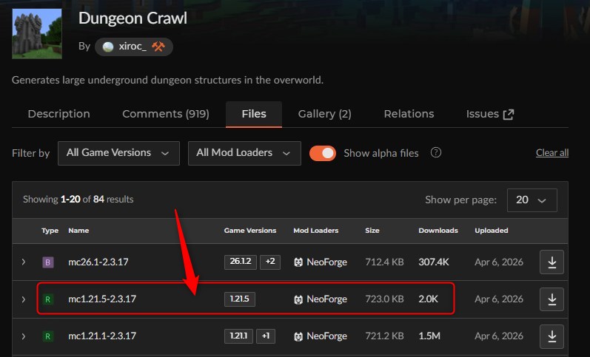This screenshot has height=357, width=590.
Task: Open the All Game Versions dropdown
Action: [x=118, y=153]
